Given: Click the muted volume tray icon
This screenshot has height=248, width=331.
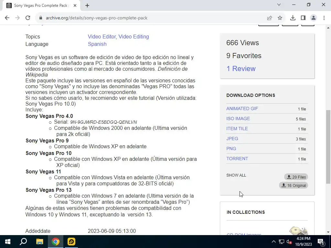Looking at the screenshot, I should coord(289,242).
